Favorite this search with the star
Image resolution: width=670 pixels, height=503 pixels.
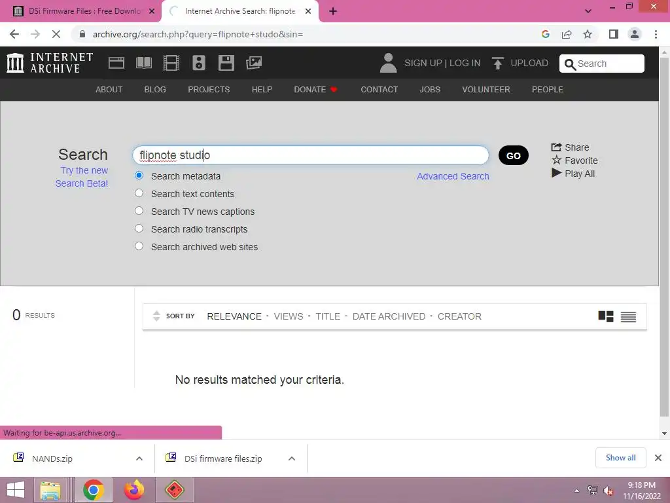574,160
